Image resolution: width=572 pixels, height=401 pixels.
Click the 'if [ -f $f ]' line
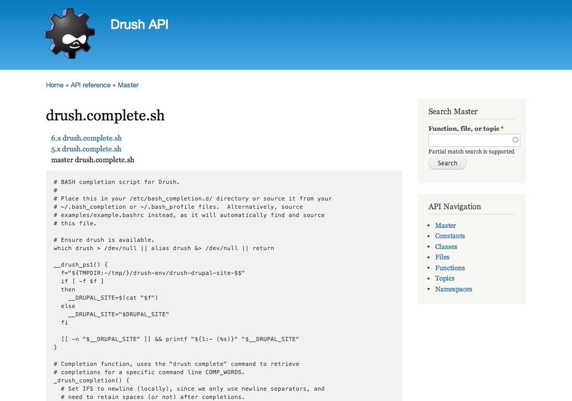(83, 281)
